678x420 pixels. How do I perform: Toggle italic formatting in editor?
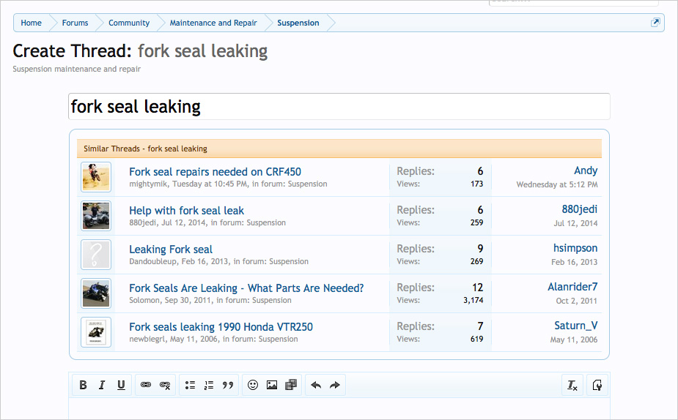(x=102, y=385)
